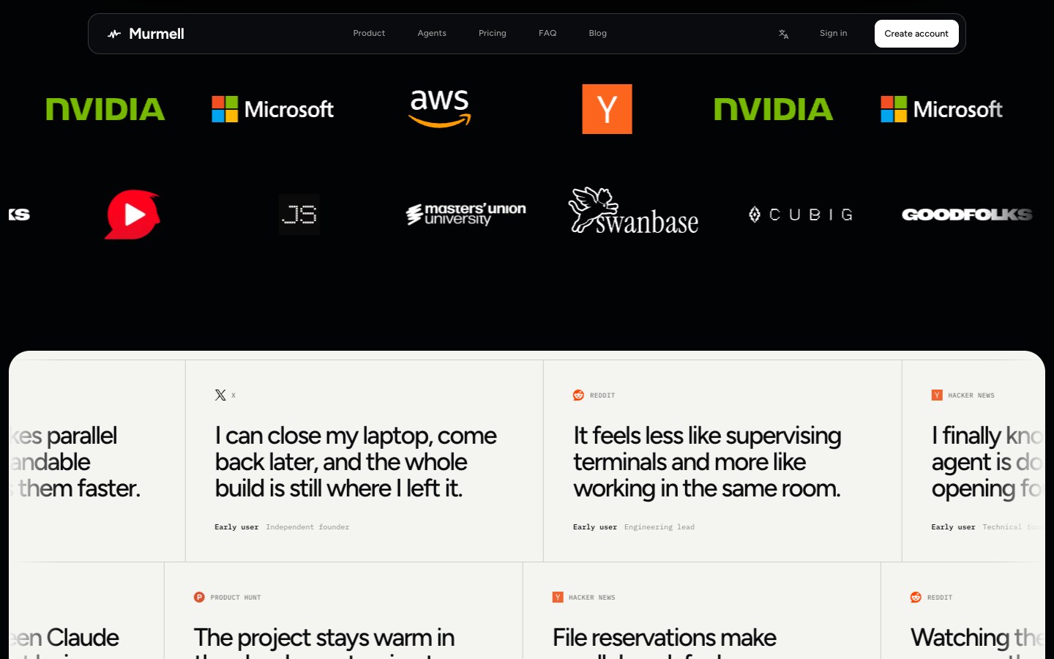Click the Murmell pulse logo icon
The width and height of the screenshot is (1054, 659).
tap(114, 34)
